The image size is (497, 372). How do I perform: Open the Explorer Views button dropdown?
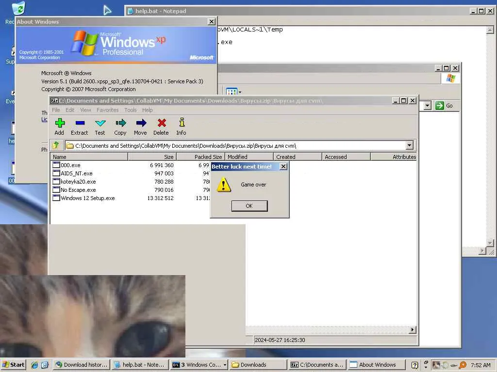(x=240, y=92)
